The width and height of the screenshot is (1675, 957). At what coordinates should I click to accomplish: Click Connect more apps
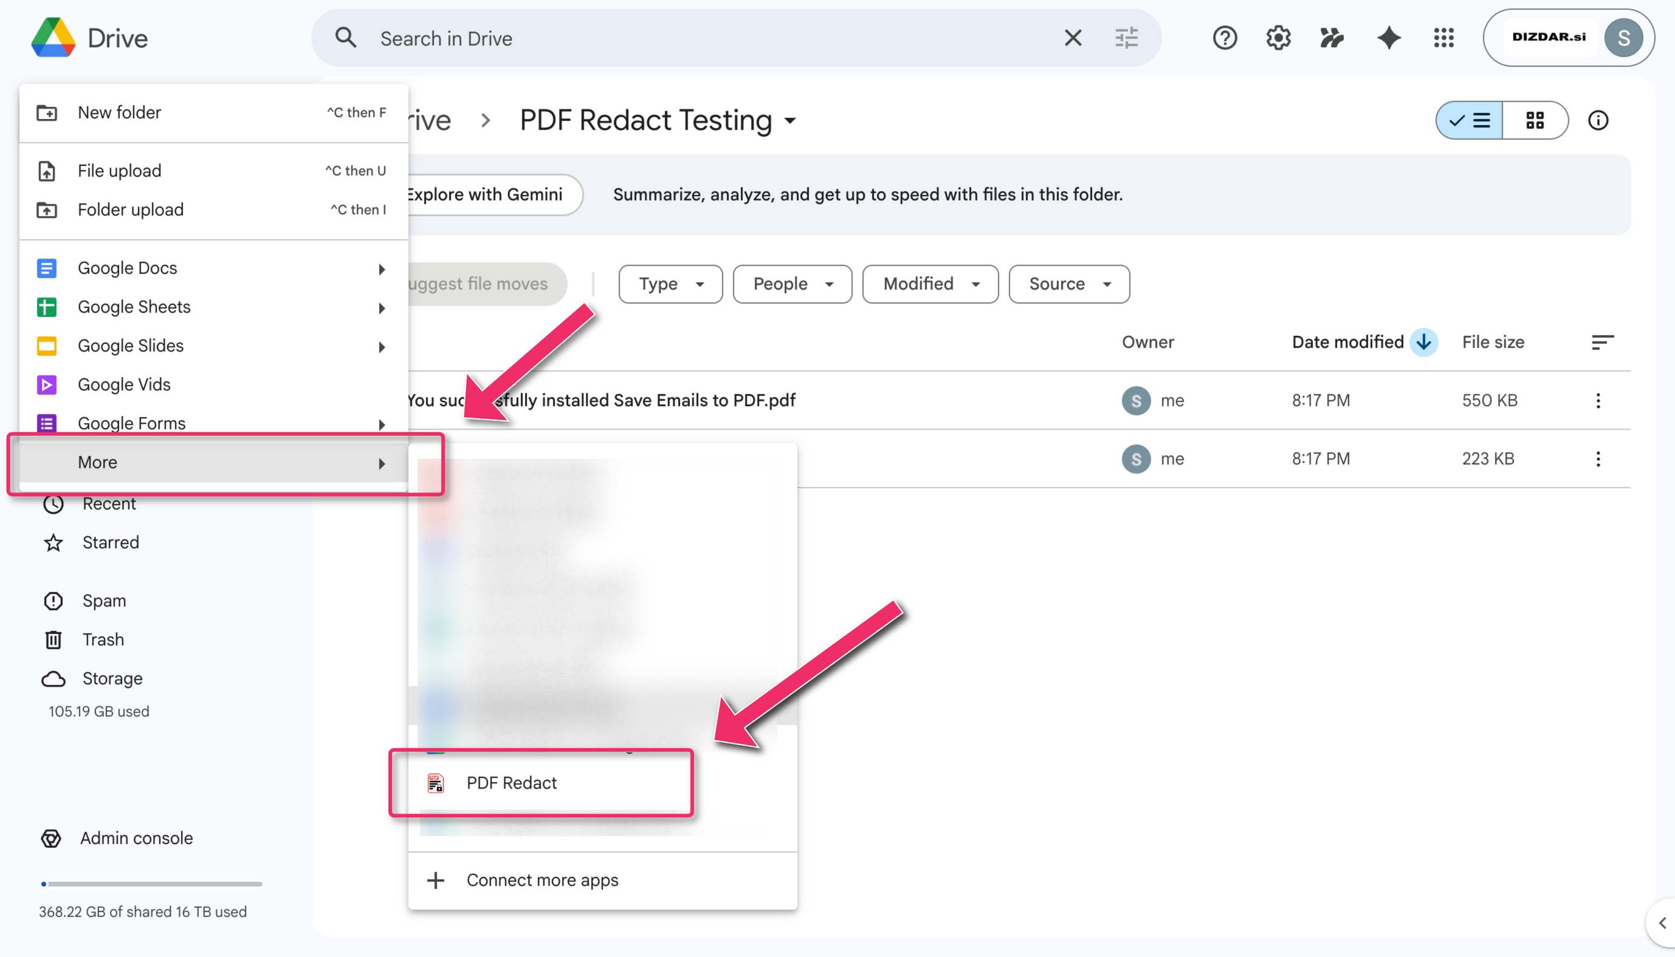542,880
